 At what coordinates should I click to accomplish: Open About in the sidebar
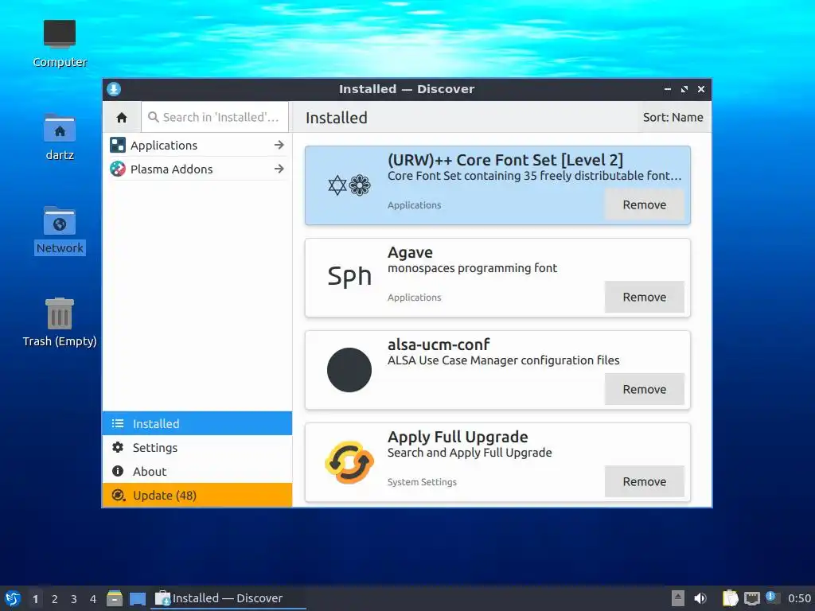coord(197,471)
